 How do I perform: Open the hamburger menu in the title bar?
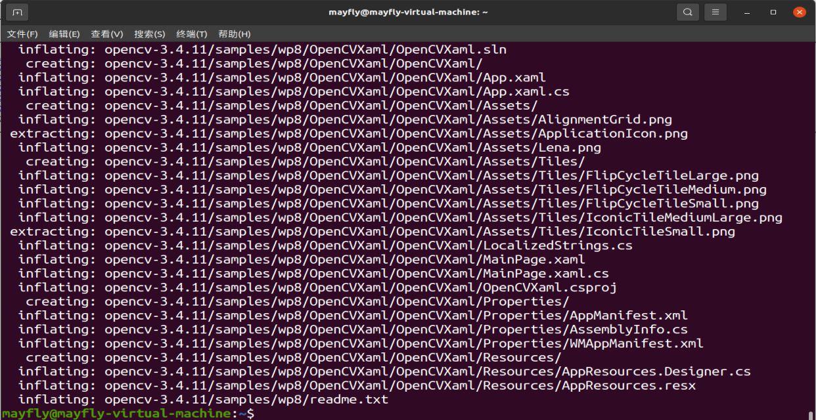click(x=715, y=11)
